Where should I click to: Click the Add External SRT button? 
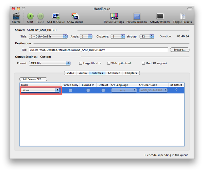point(33,79)
